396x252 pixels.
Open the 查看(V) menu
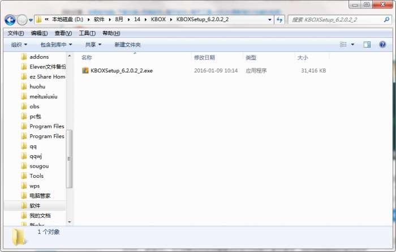click(63, 33)
